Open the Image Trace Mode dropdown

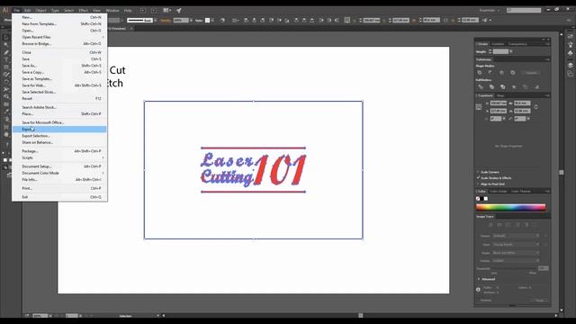[516, 253]
